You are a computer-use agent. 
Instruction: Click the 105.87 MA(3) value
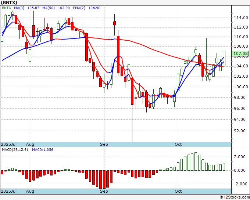(x=33, y=8)
